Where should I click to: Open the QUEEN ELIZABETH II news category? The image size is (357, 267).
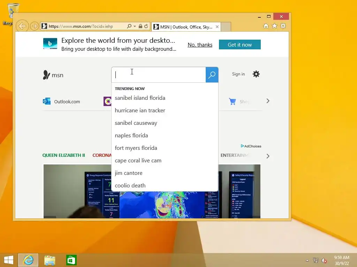coord(63,155)
